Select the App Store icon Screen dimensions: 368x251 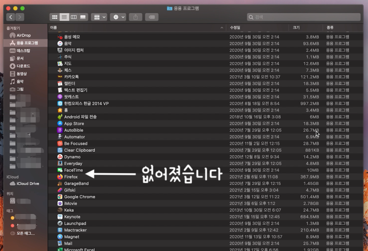60,123
